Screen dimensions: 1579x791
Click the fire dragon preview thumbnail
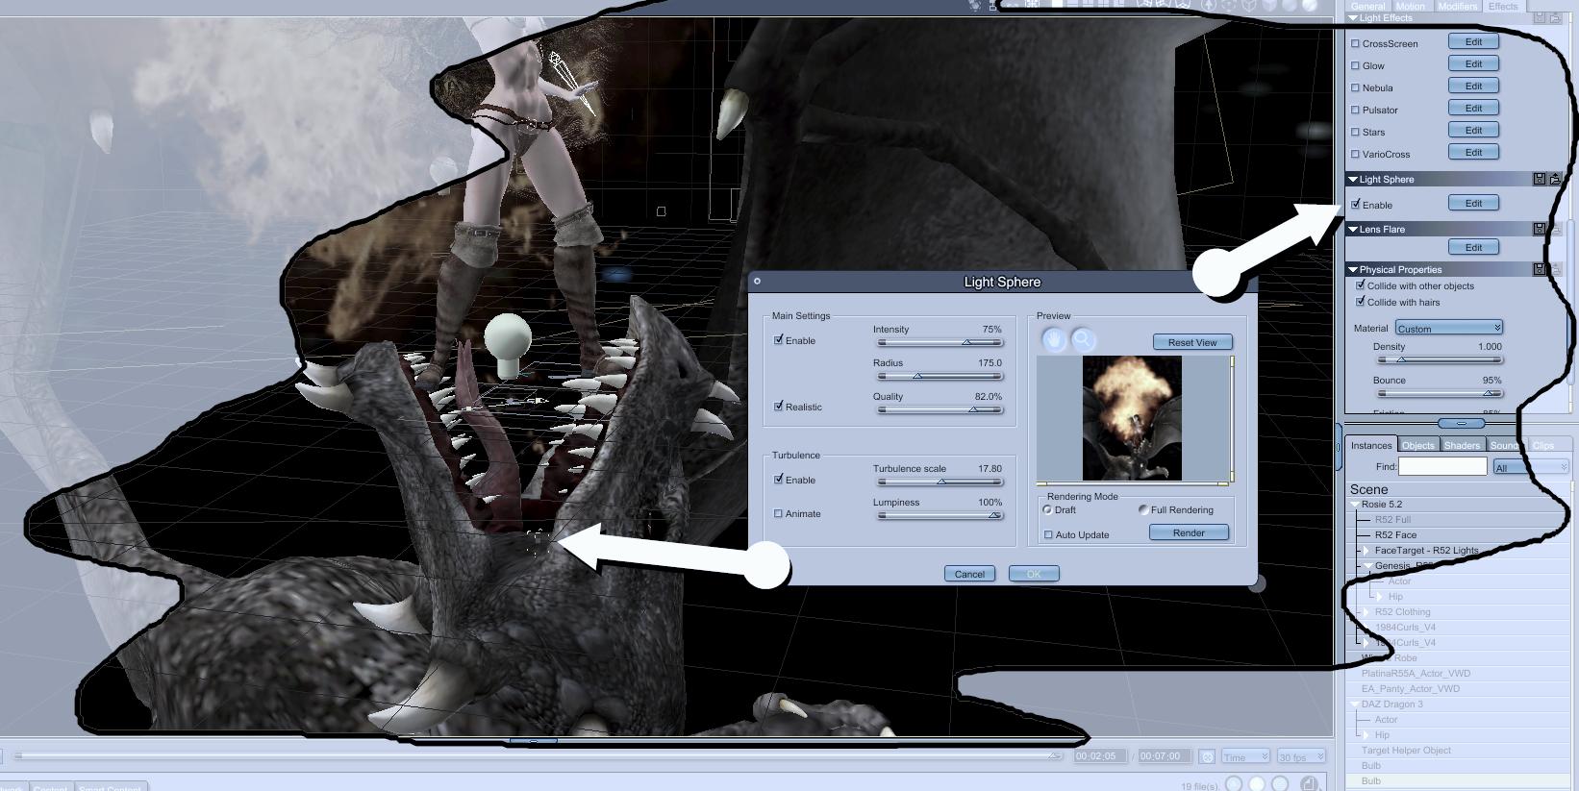click(1132, 418)
